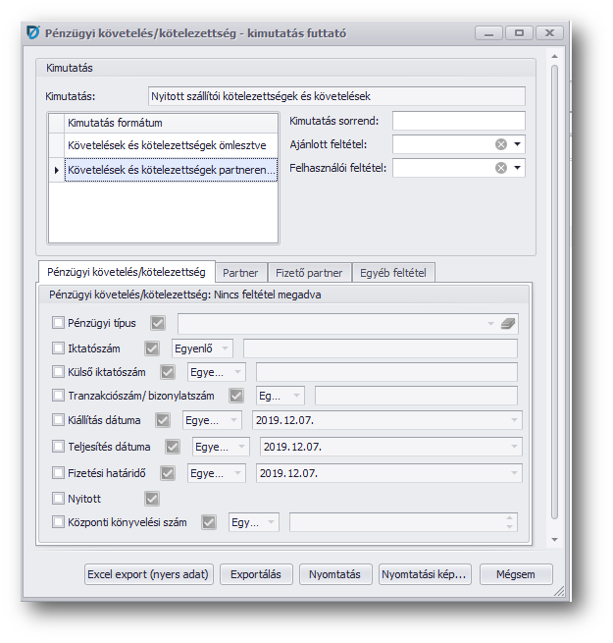Click the gray check icon beside Iktatószám

[x=152, y=348]
